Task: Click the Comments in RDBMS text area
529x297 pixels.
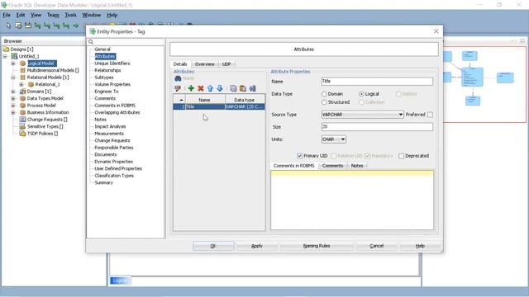Action: pyautogui.click(x=352, y=200)
